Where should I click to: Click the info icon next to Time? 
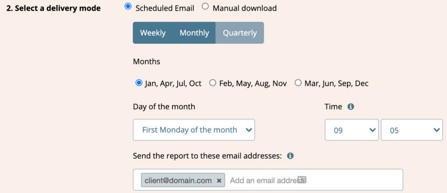click(x=351, y=107)
